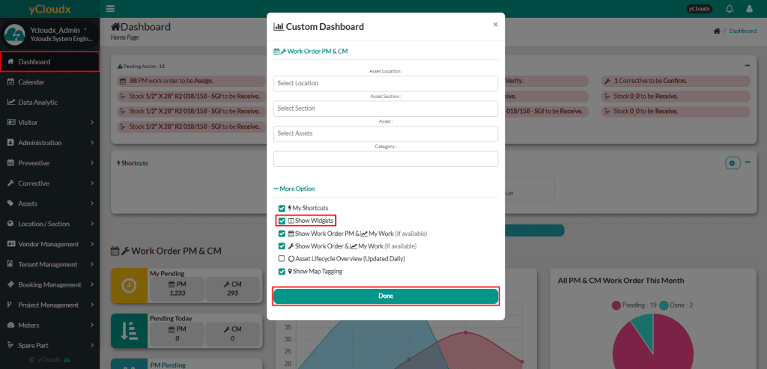Click the user profile icon in top bar
767x369 pixels.
750,9
